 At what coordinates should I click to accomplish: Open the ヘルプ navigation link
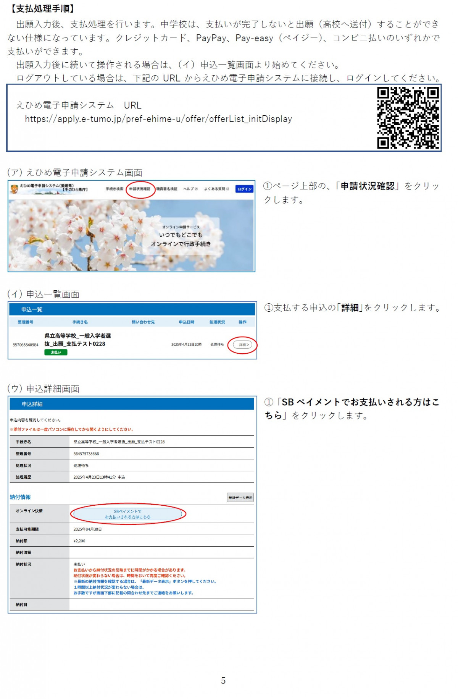(x=189, y=189)
